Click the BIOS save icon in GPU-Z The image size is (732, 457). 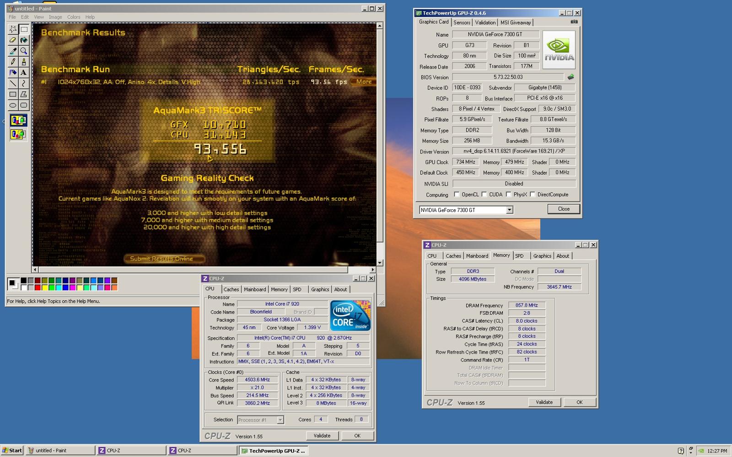coord(571,77)
